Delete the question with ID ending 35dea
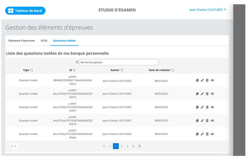This screenshot has width=247, height=158. pos(207,134)
